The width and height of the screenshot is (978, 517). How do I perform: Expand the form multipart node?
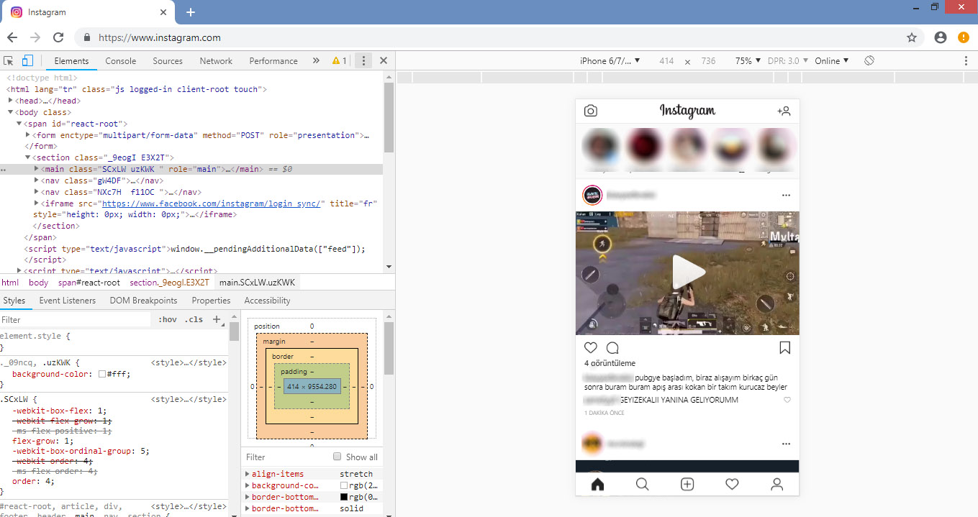(28, 135)
